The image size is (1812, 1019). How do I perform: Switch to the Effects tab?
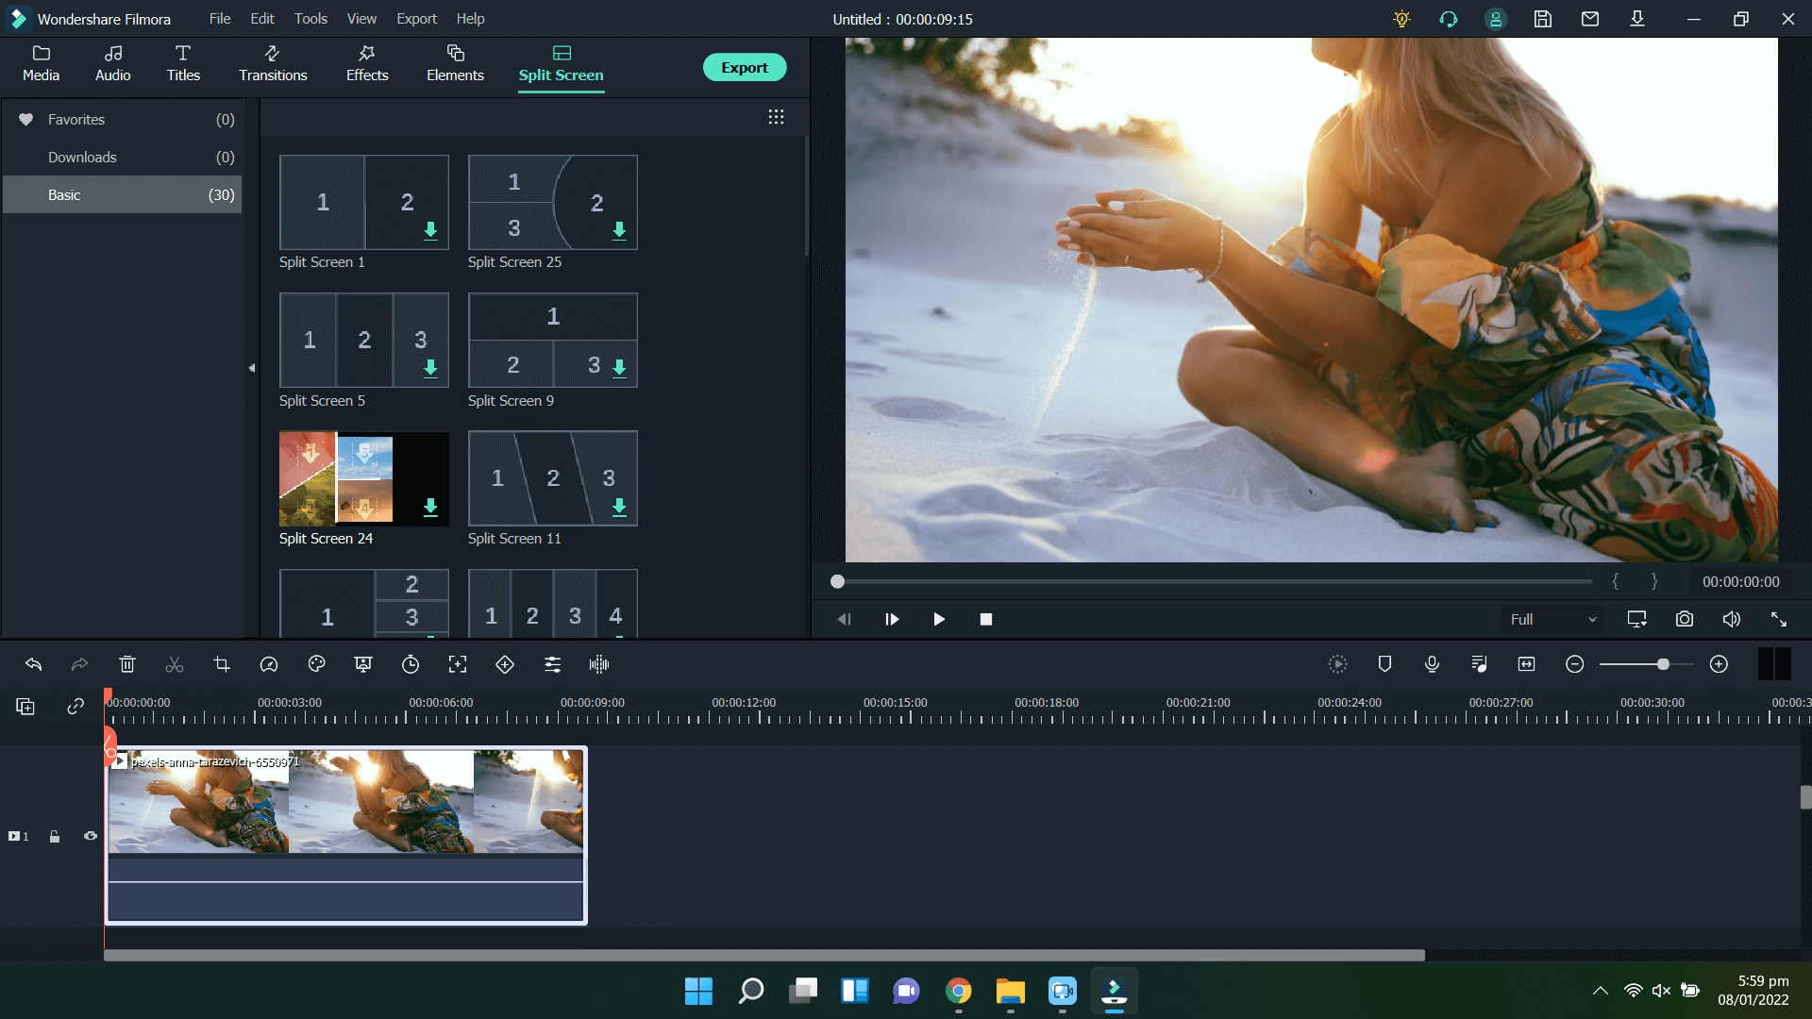click(367, 64)
